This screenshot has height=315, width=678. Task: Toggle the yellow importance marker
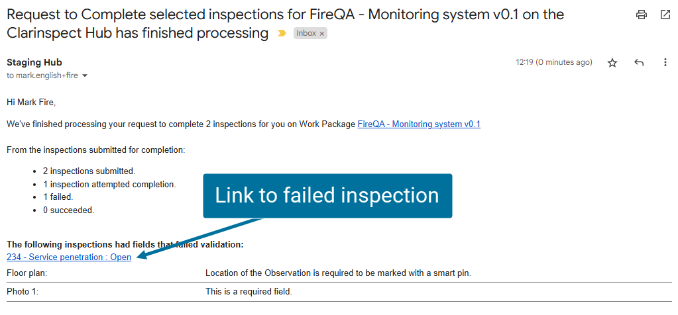(x=282, y=33)
